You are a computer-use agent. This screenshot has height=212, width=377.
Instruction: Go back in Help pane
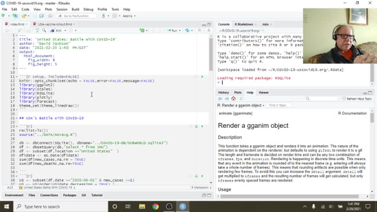[220, 99]
